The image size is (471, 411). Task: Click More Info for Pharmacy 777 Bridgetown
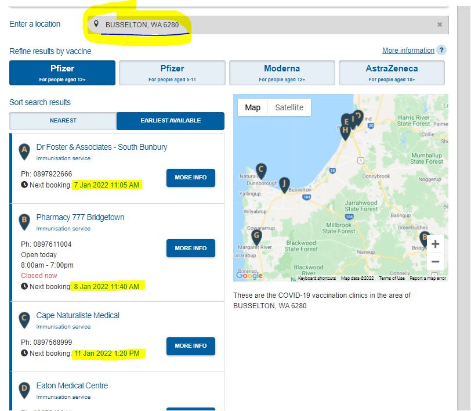[x=191, y=248]
